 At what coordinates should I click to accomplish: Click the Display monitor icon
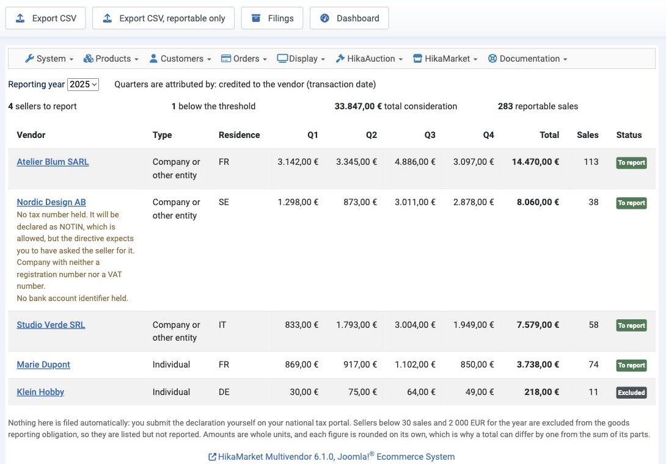[282, 59]
